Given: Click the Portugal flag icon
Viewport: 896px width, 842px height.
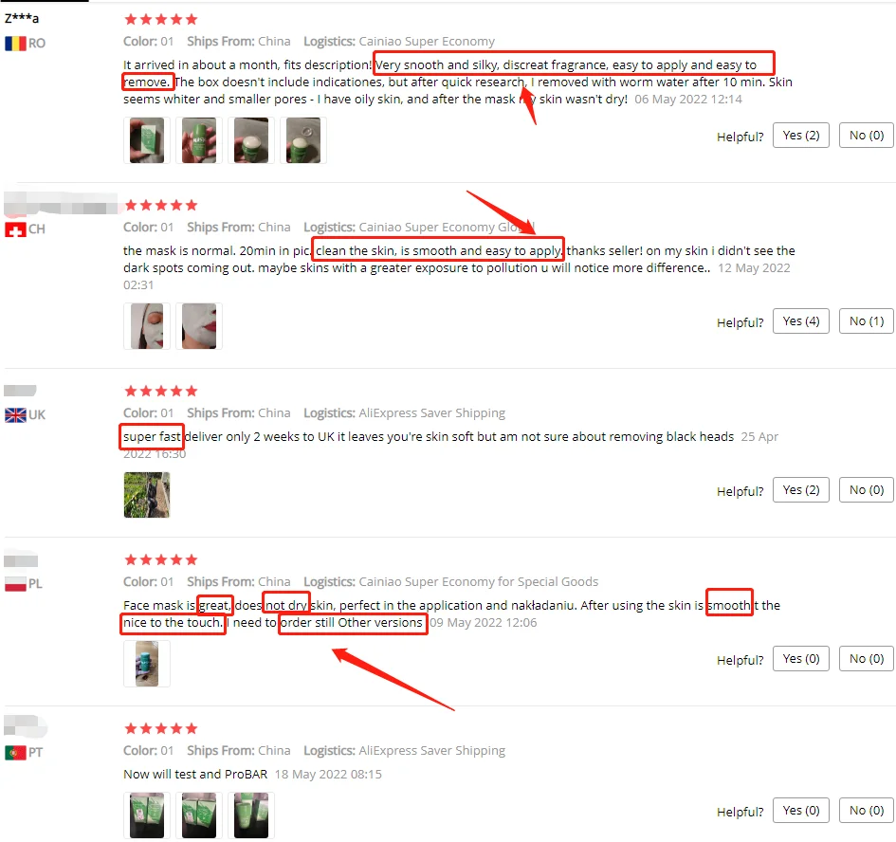Looking at the screenshot, I should tap(15, 752).
